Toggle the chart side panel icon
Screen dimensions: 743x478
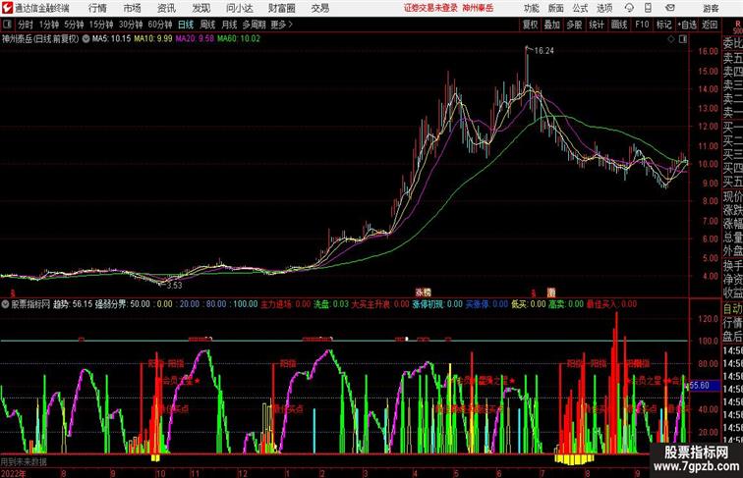pyautogui.click(x=683, y=39)
